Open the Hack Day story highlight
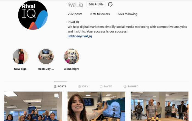The height and width of the screenshot is (121, 192). (46, 57)
